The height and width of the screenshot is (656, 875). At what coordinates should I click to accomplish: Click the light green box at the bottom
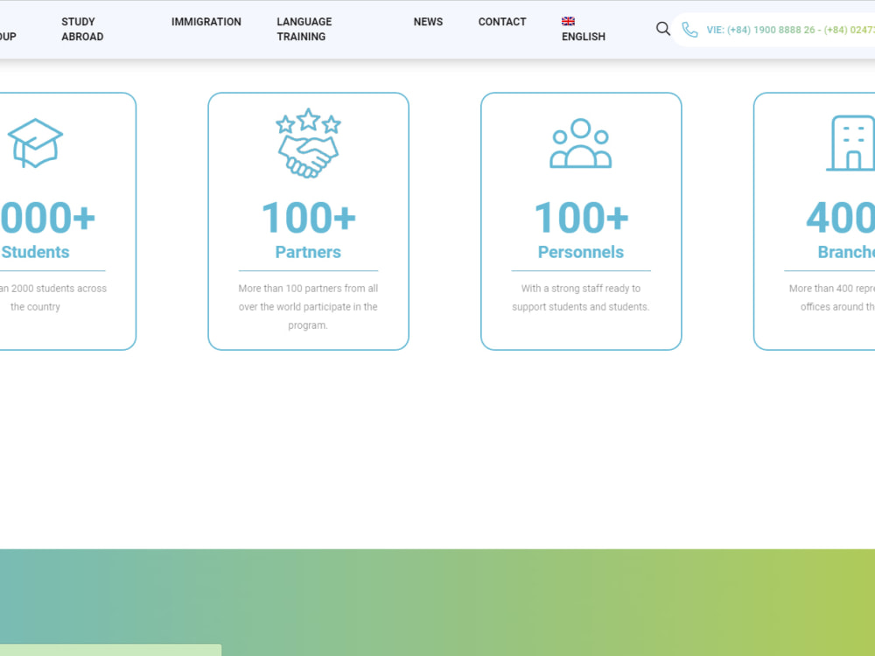(x=110, y=650)
